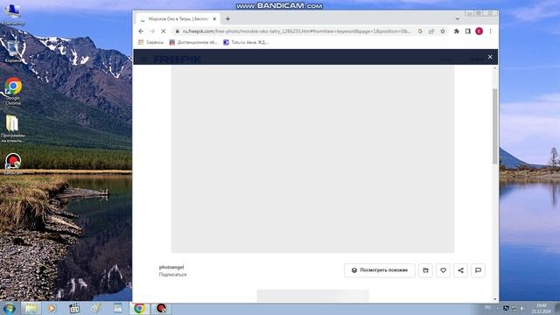Click the Bandicam taskbar button
Viewport: 560px width, 315px height.
pyautogui.click(x=161, y=308)
